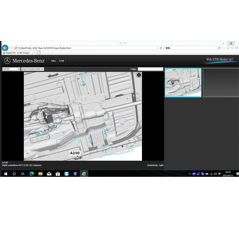Expand the Sub-Components dropdown
The height and width of the screenshot is (239, 239).
(x=33, y=69)
